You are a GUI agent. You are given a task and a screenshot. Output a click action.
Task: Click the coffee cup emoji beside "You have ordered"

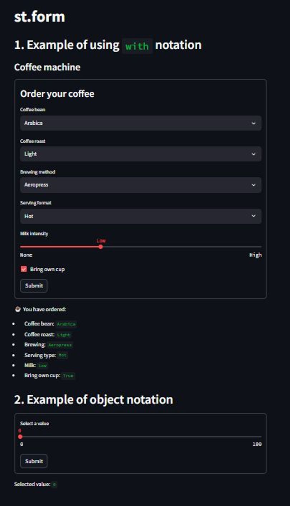[18, 309]
